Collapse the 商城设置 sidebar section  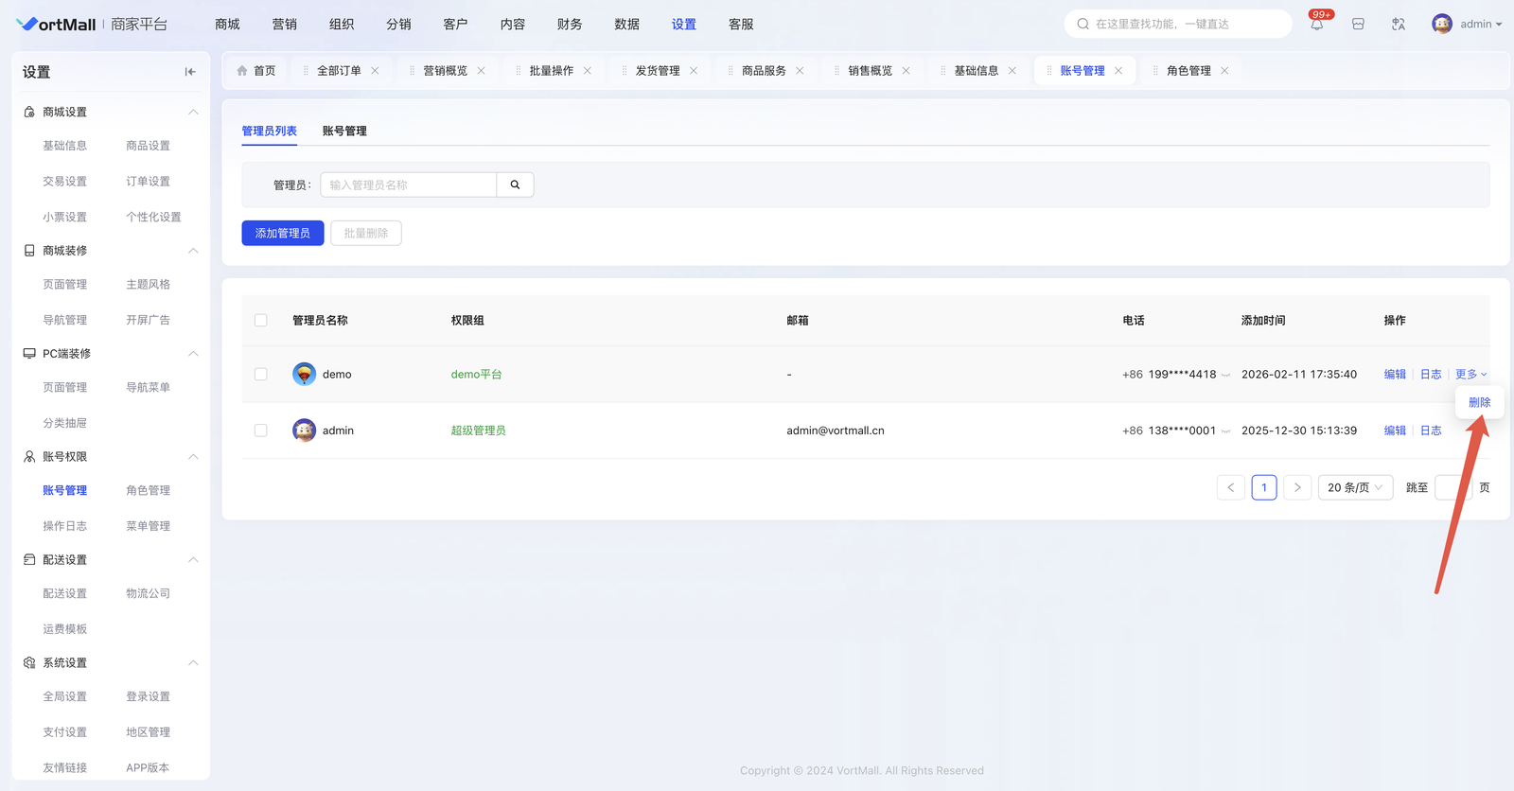pyautogui.click(x=193, y=112)
